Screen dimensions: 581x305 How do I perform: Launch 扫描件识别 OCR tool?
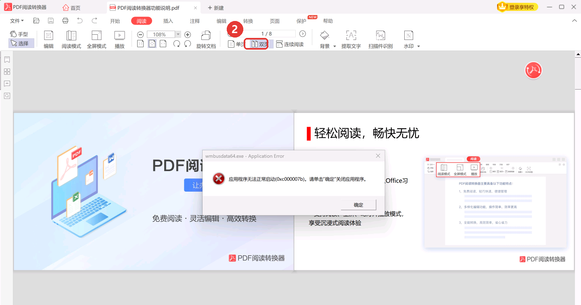point(380,40)
